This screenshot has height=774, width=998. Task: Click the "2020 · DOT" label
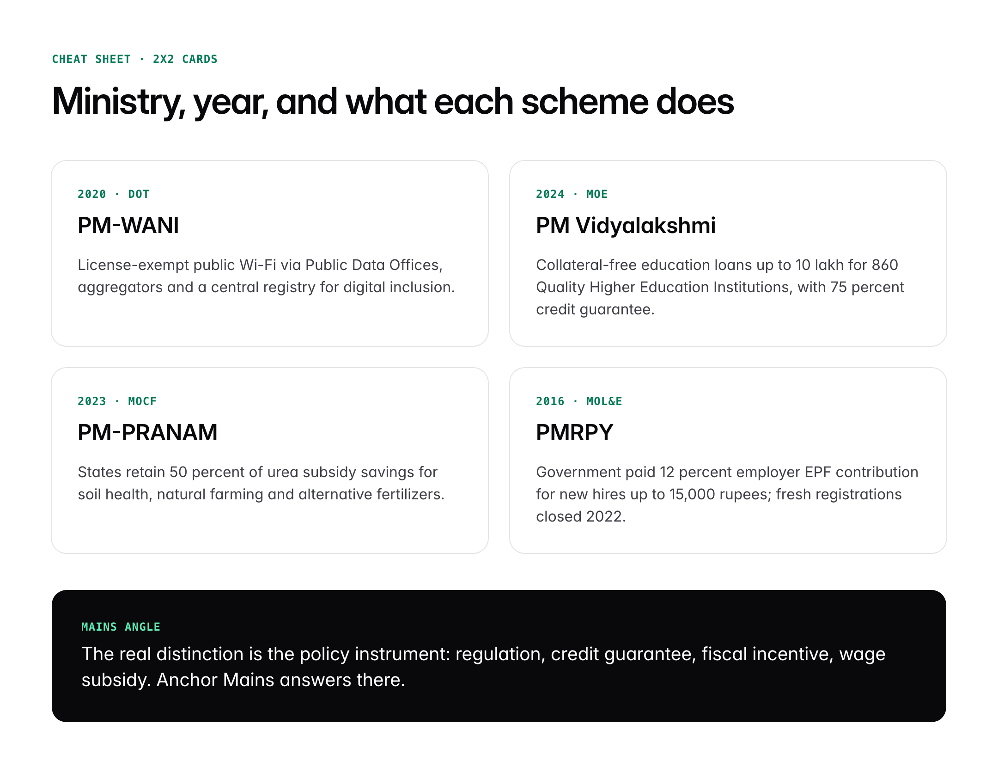coord(113,194)
